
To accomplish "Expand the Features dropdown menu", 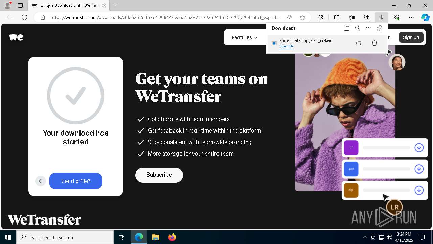I will 244,37.
